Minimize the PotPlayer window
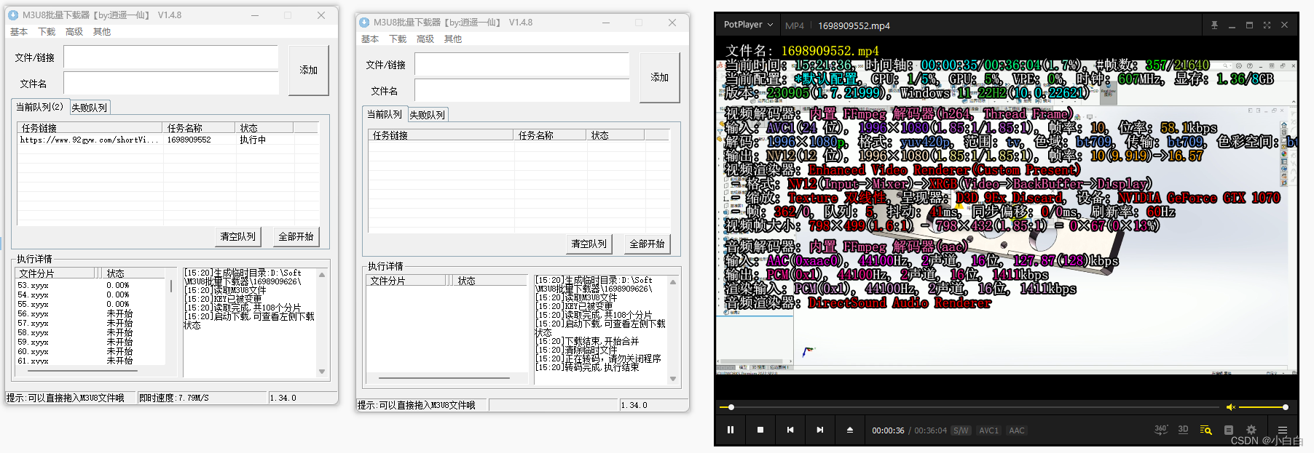Image resolution: width=1314 pixels, height=453 pixels. pos(1232,25)
